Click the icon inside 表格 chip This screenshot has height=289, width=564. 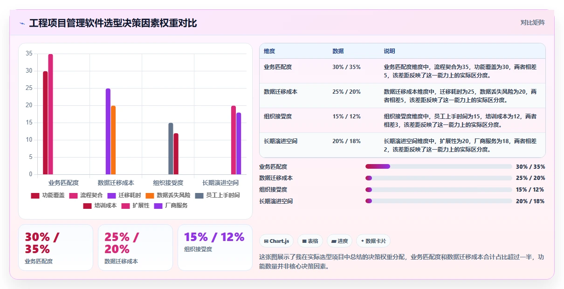304,241
